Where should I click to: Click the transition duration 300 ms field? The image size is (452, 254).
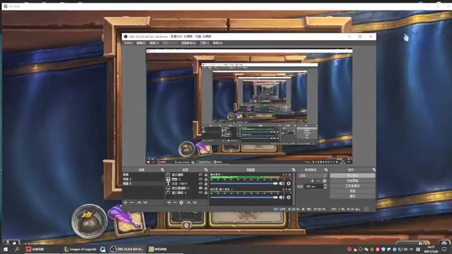[x=314, y=187]
